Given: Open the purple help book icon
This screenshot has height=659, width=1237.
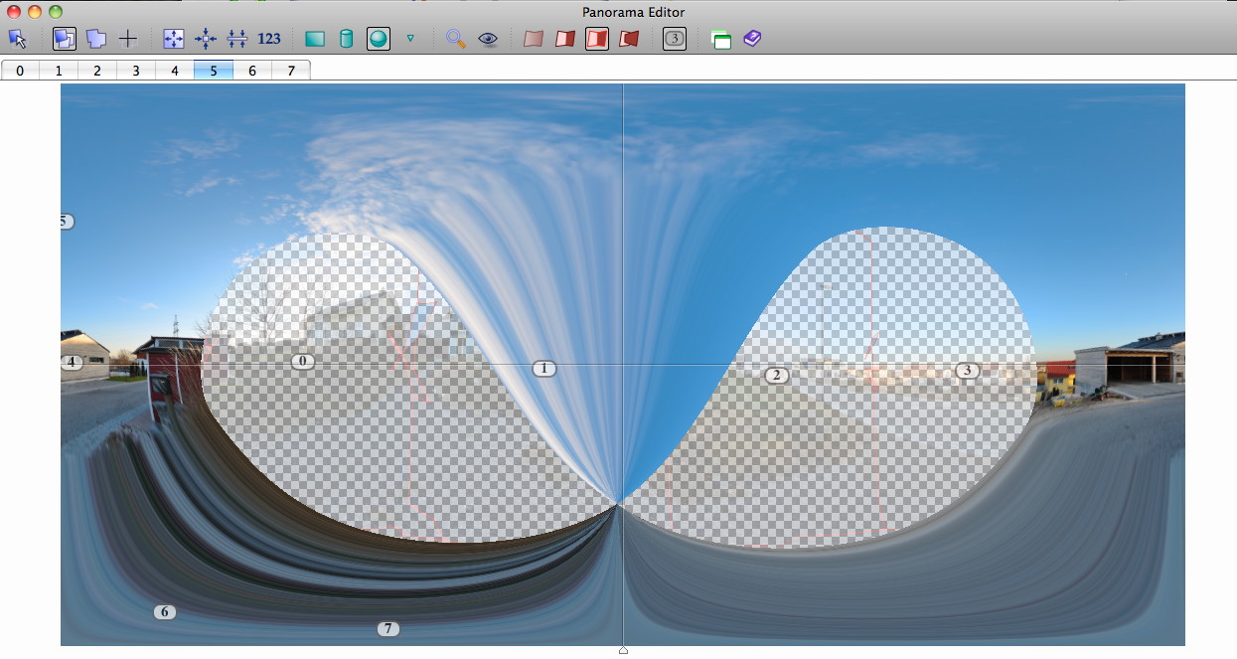Looking at the screenshot, I should pos(752,39).
